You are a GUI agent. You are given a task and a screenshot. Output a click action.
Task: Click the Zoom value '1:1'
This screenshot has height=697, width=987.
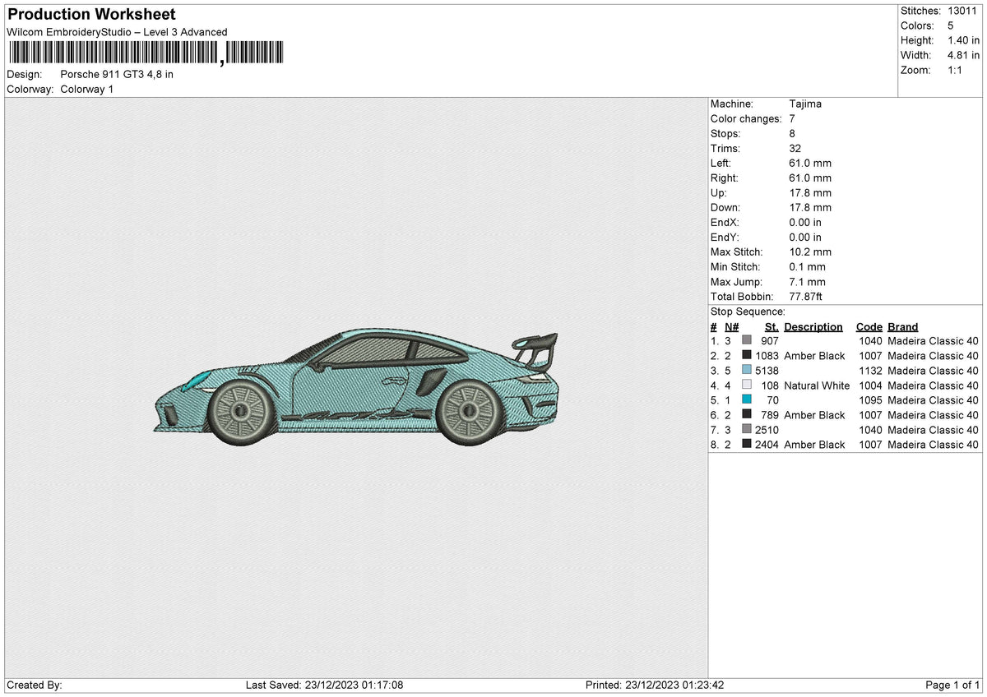pos(957,70)
